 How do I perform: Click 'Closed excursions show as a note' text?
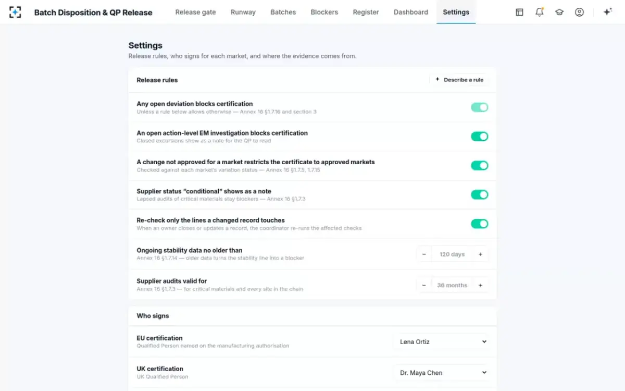(x=204, y=141)
